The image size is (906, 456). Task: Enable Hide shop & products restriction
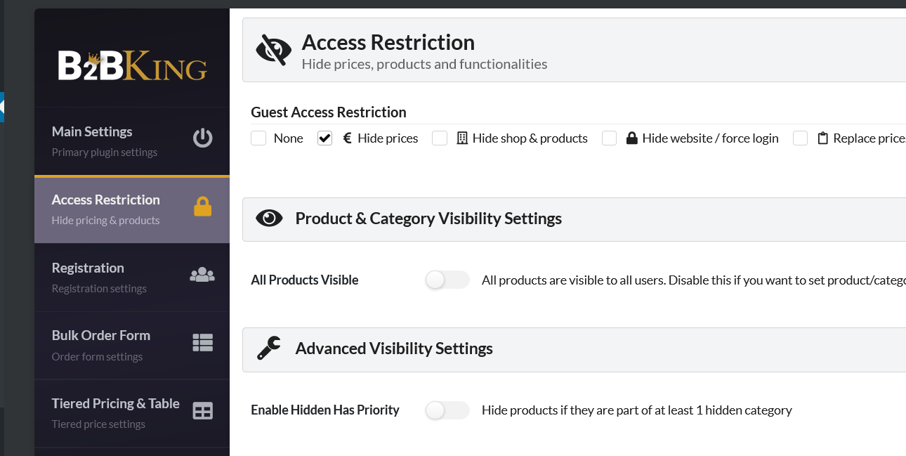pyautogui.click(x=439, y=138)
